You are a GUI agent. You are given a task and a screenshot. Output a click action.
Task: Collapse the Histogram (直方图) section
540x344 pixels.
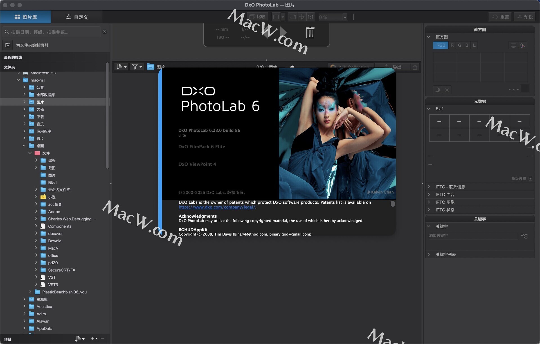click(x=429, y=37)
